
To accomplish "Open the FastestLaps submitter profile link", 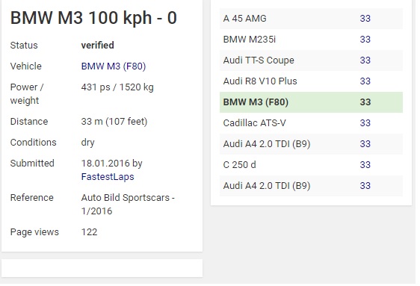I will [x=108, y=176].
